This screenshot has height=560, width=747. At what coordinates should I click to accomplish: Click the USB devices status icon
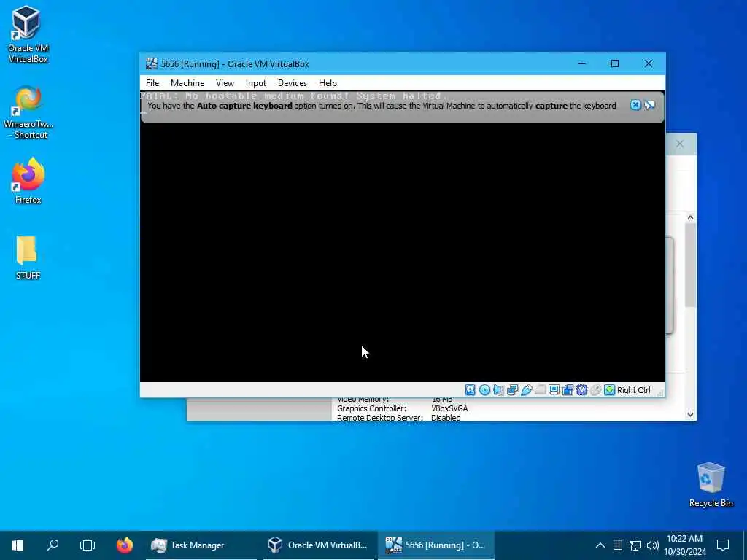click(527, 390)
